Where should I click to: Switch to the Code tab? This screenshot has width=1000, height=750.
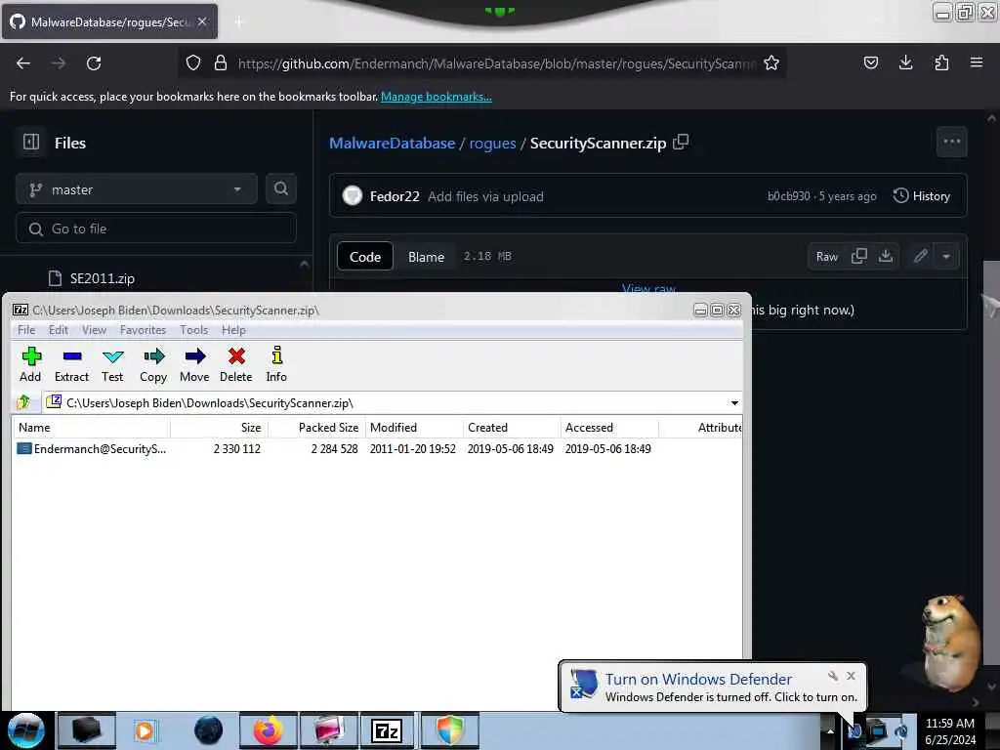pyautogui.click(x=365, y=257)
